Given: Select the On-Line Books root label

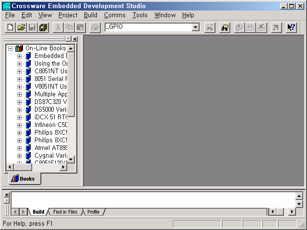Looking at the screenshot, I should tap(46, 48).
